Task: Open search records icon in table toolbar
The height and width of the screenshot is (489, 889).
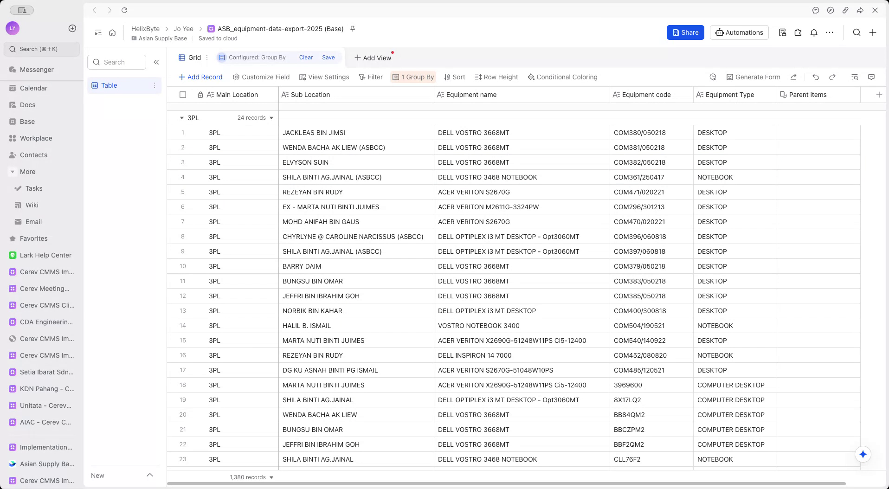Action: coord(855,77)
